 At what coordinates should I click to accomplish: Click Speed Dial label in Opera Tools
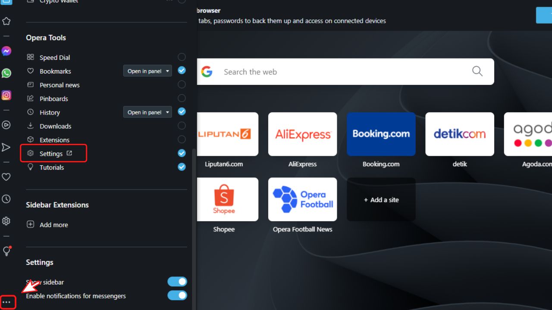pos(55,58)
